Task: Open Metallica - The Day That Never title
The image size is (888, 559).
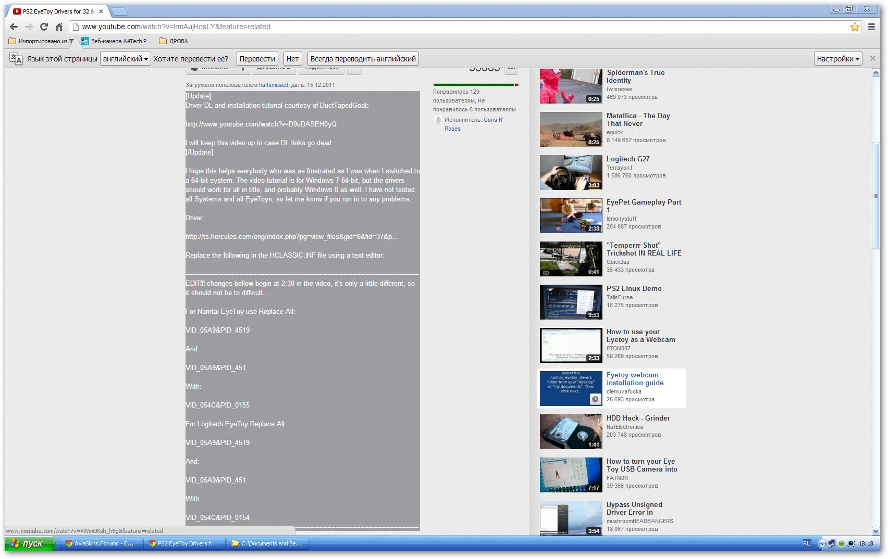Action: [638, 120]
